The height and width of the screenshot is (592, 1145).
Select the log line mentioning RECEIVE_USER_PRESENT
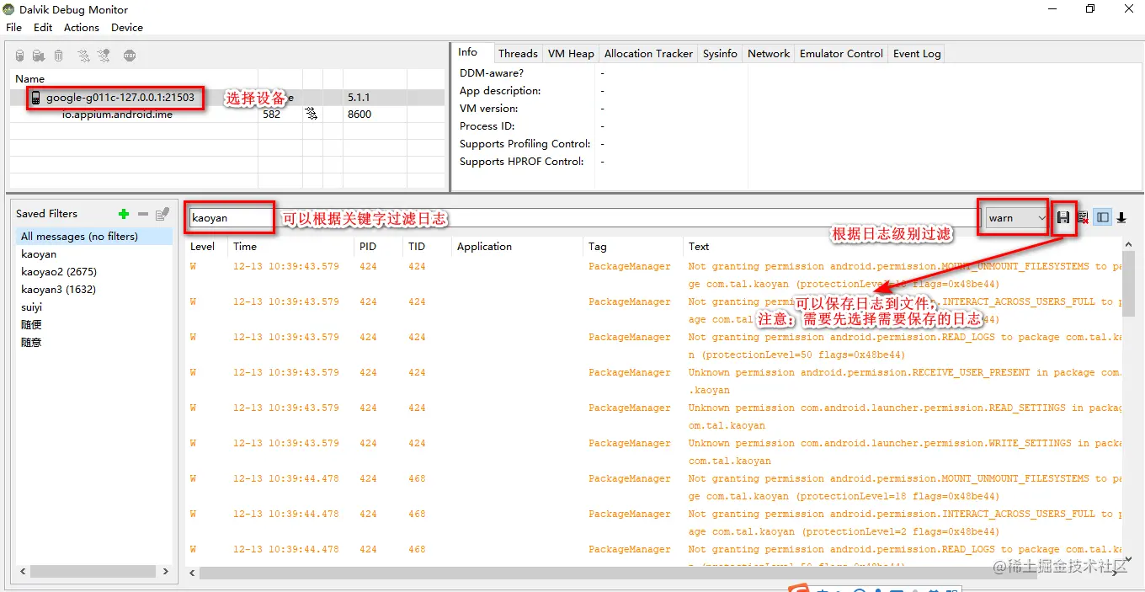point(654,381)
